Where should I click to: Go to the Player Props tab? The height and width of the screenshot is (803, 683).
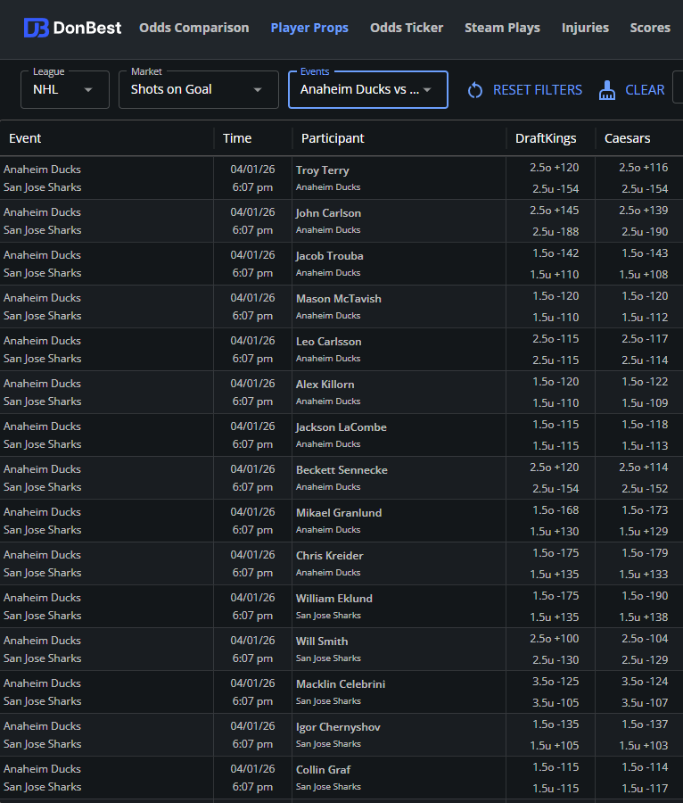click(x=309, y=28)
